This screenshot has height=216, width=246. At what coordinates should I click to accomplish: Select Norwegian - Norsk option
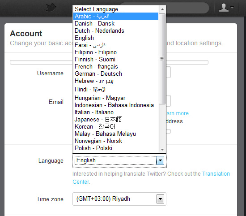116,141
